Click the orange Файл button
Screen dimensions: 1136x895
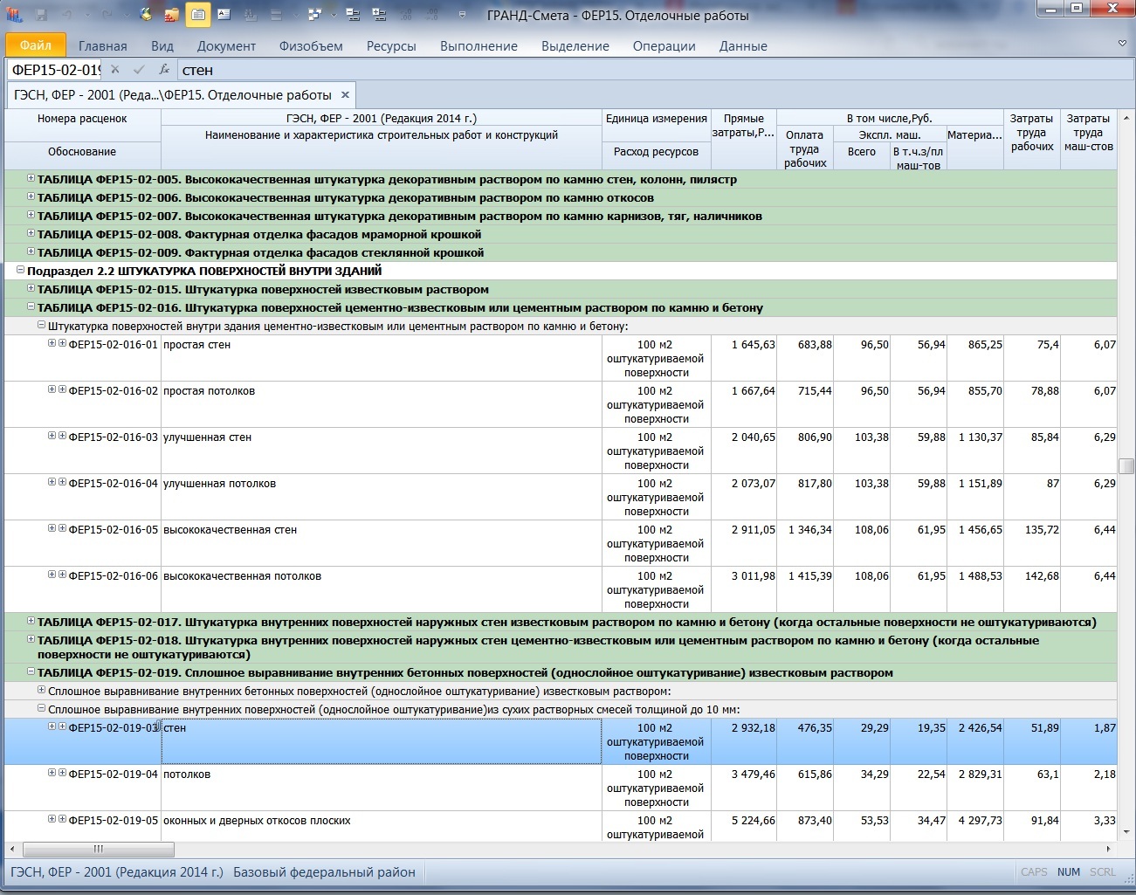36,45
